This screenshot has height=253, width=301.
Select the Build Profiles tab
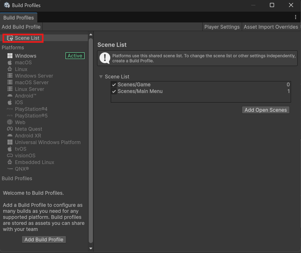[19, 18]
